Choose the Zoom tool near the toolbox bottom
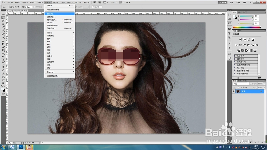 click(x=3, y=83)
